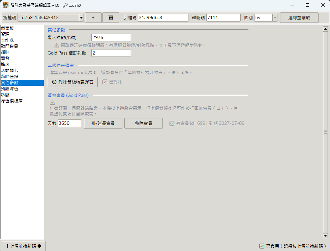This screenshot has height=251, width=330.
Task: Open the 貓咪 sidebar section
Action: tap(22, 52)
